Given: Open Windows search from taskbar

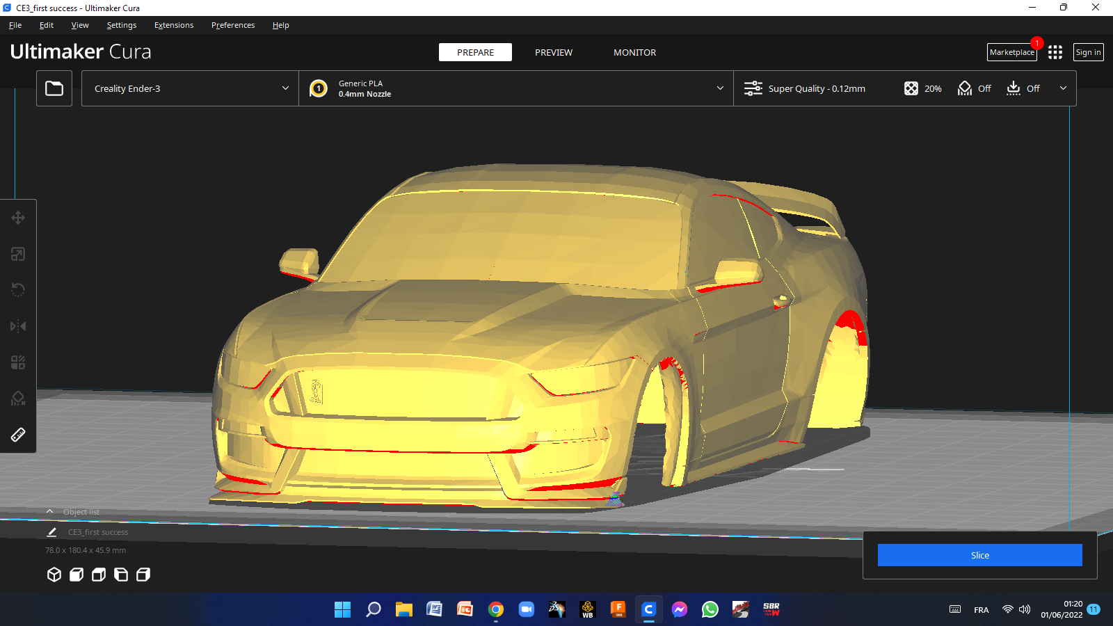Looking at the screenshot, I should (x=374, y=610).
